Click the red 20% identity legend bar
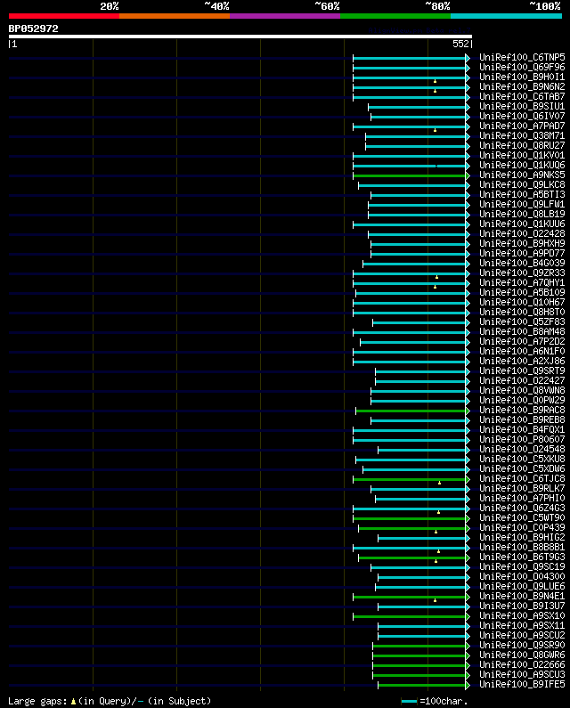 pyautogui.click(x=64, y=16)
